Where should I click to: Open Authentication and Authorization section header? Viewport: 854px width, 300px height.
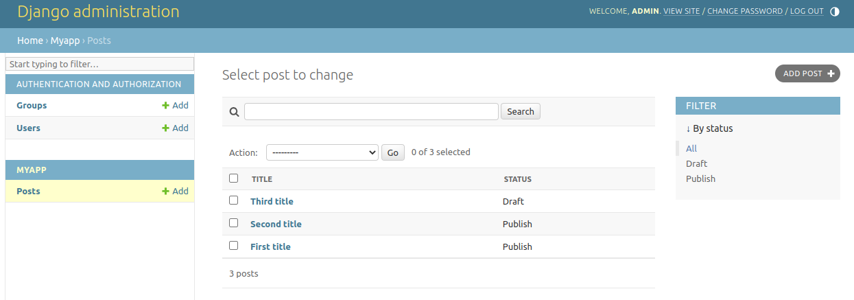99,84
